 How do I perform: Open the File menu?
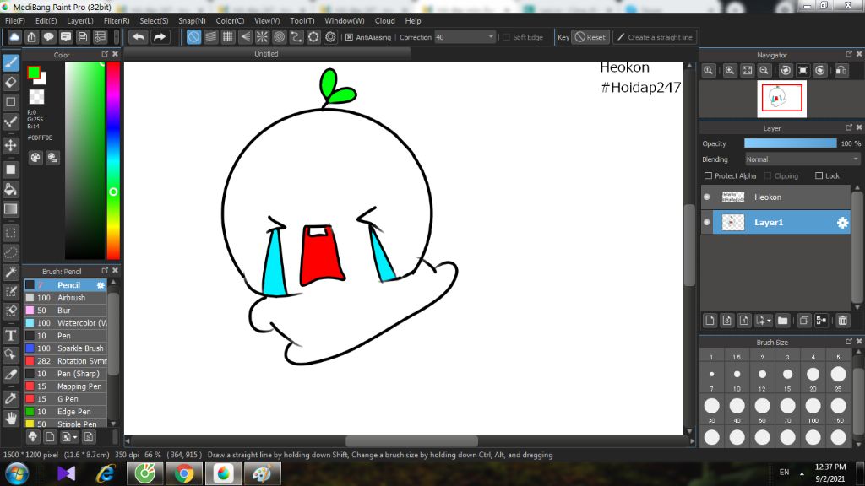[x=15, y=20]
